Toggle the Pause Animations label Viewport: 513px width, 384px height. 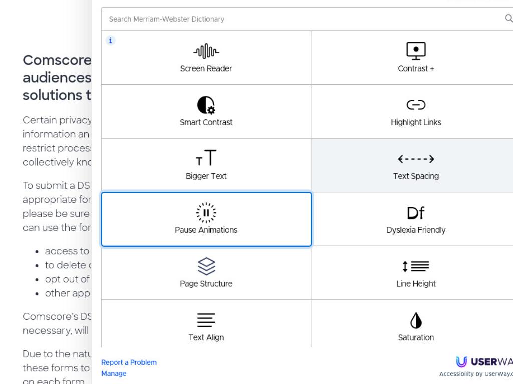coord(206,230)
